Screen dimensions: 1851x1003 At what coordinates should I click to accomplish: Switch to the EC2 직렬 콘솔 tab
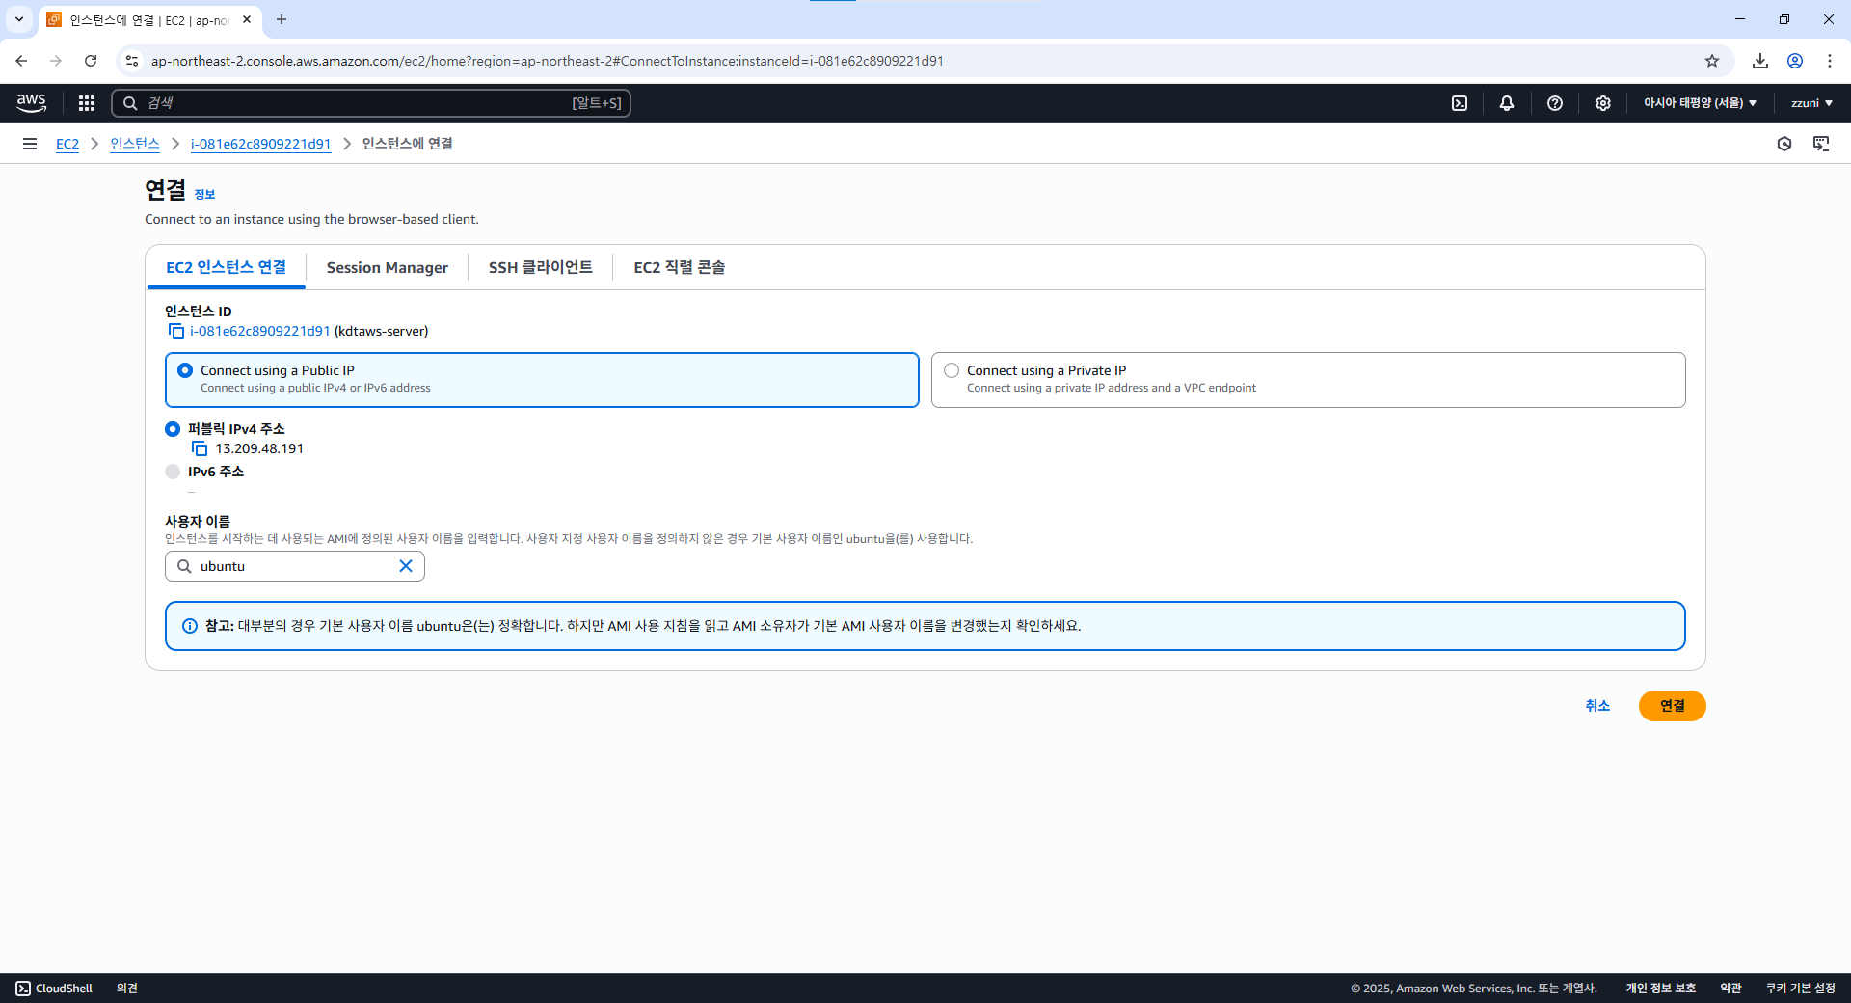(680, 267)
